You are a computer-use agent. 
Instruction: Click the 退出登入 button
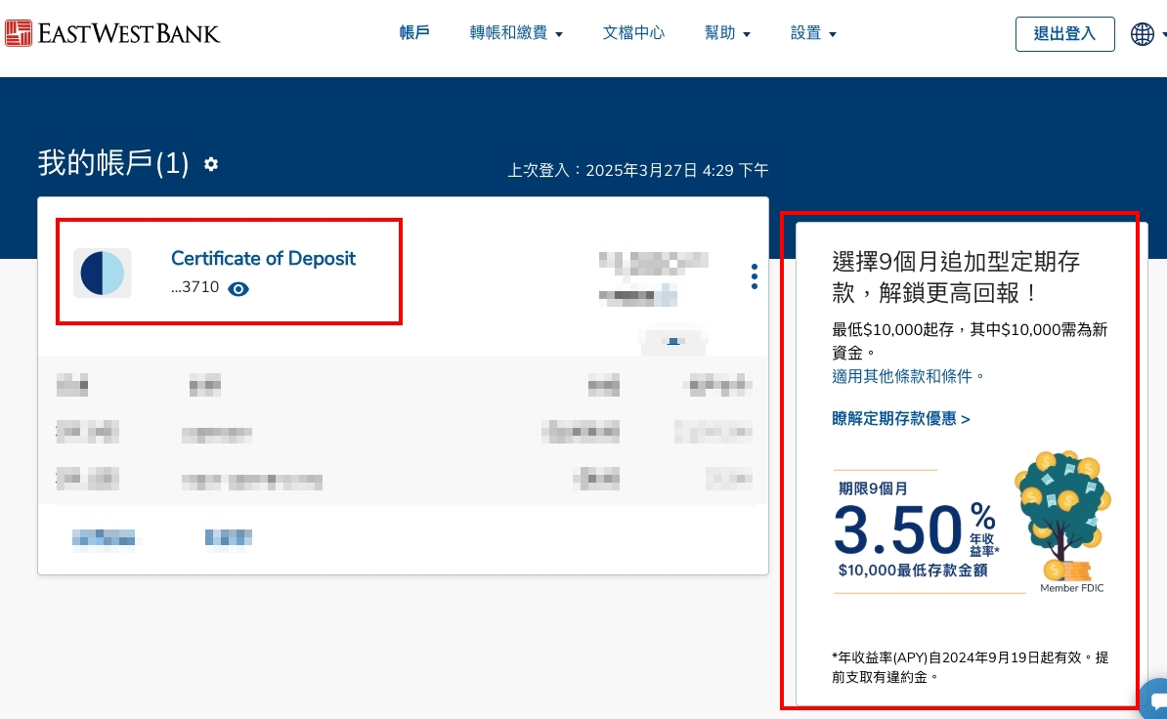click(x=1064, y=33)
